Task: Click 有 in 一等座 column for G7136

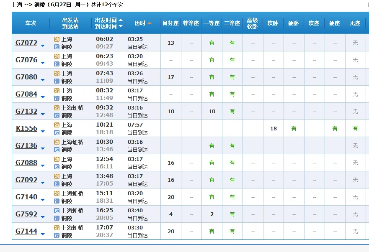Action: point(212,145)
